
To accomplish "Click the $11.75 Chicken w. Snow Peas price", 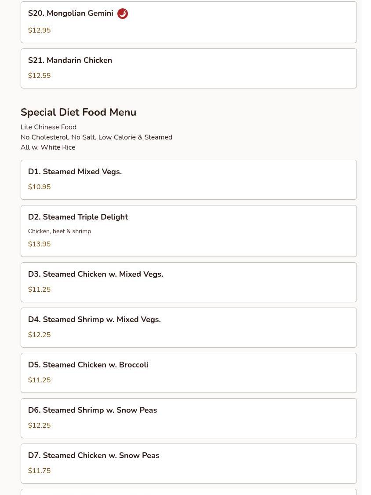I will tap(39, 471).
